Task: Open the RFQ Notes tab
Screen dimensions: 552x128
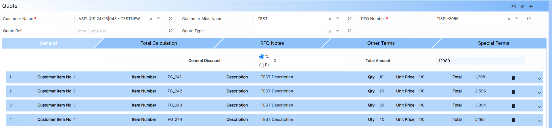Action: coord(272,43)
